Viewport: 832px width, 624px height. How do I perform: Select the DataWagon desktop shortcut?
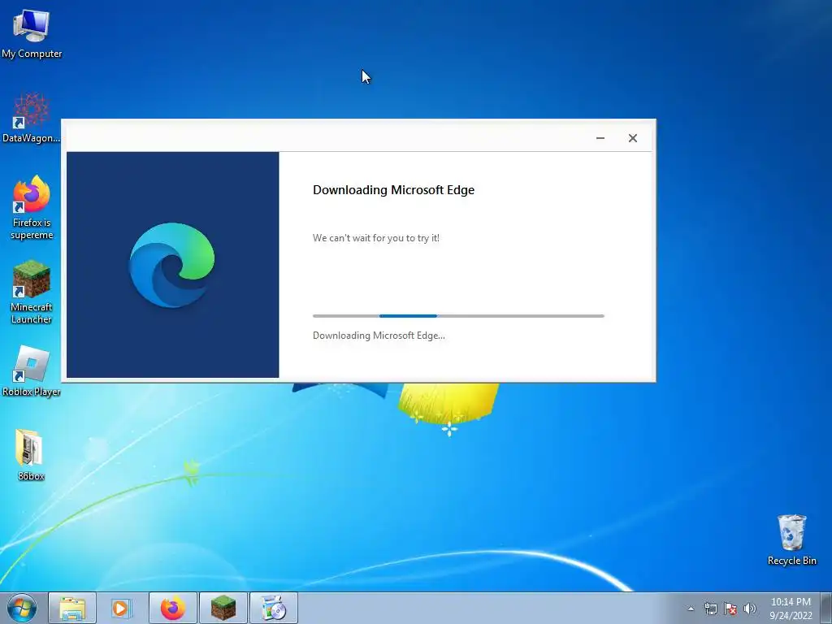tap(32, 118)
